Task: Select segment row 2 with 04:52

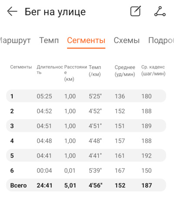Action: 86,111
